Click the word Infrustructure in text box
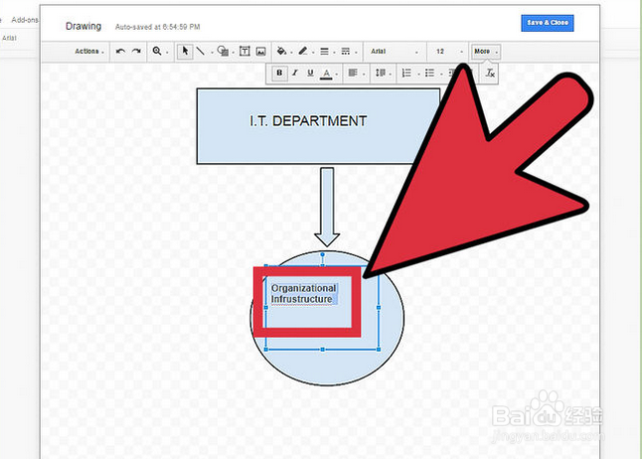The height and width of the screenshot is (459, 642). [302, 299]
